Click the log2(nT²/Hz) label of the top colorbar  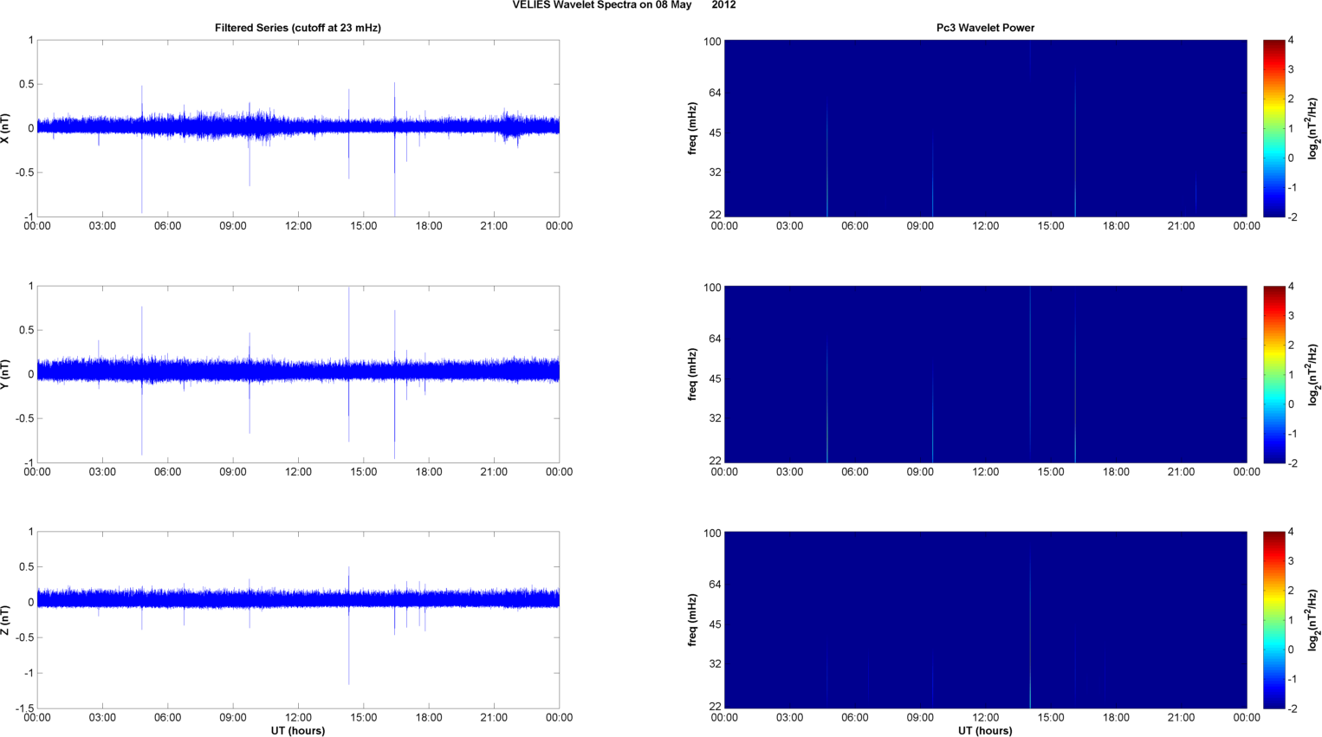point(1313,128)
